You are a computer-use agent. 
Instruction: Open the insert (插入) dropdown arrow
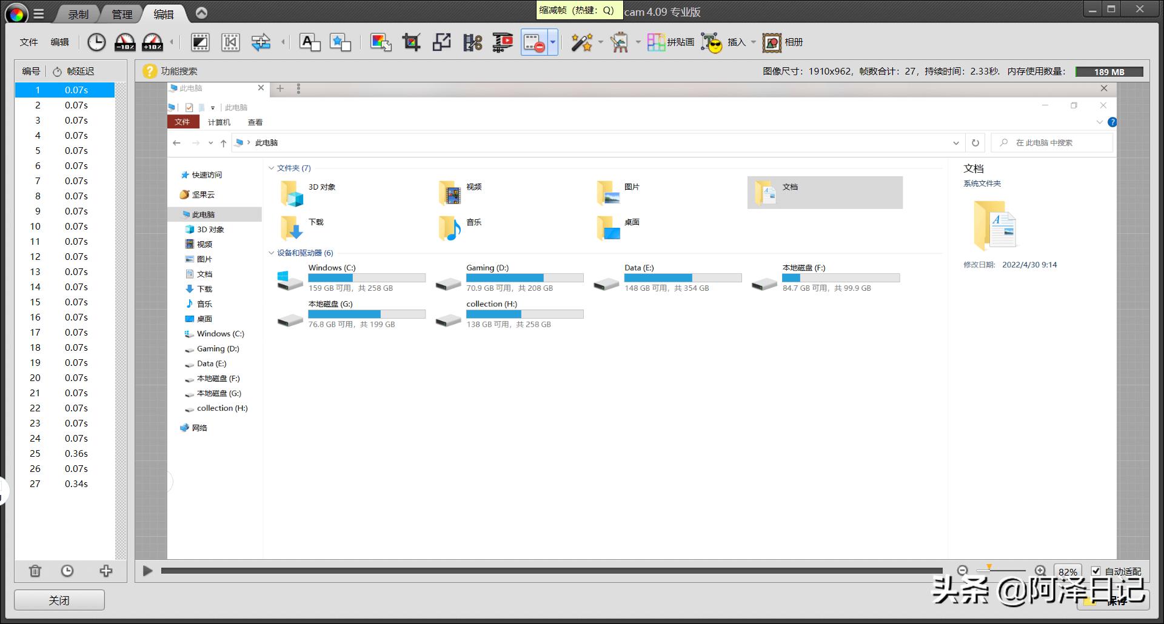point(754,42)
